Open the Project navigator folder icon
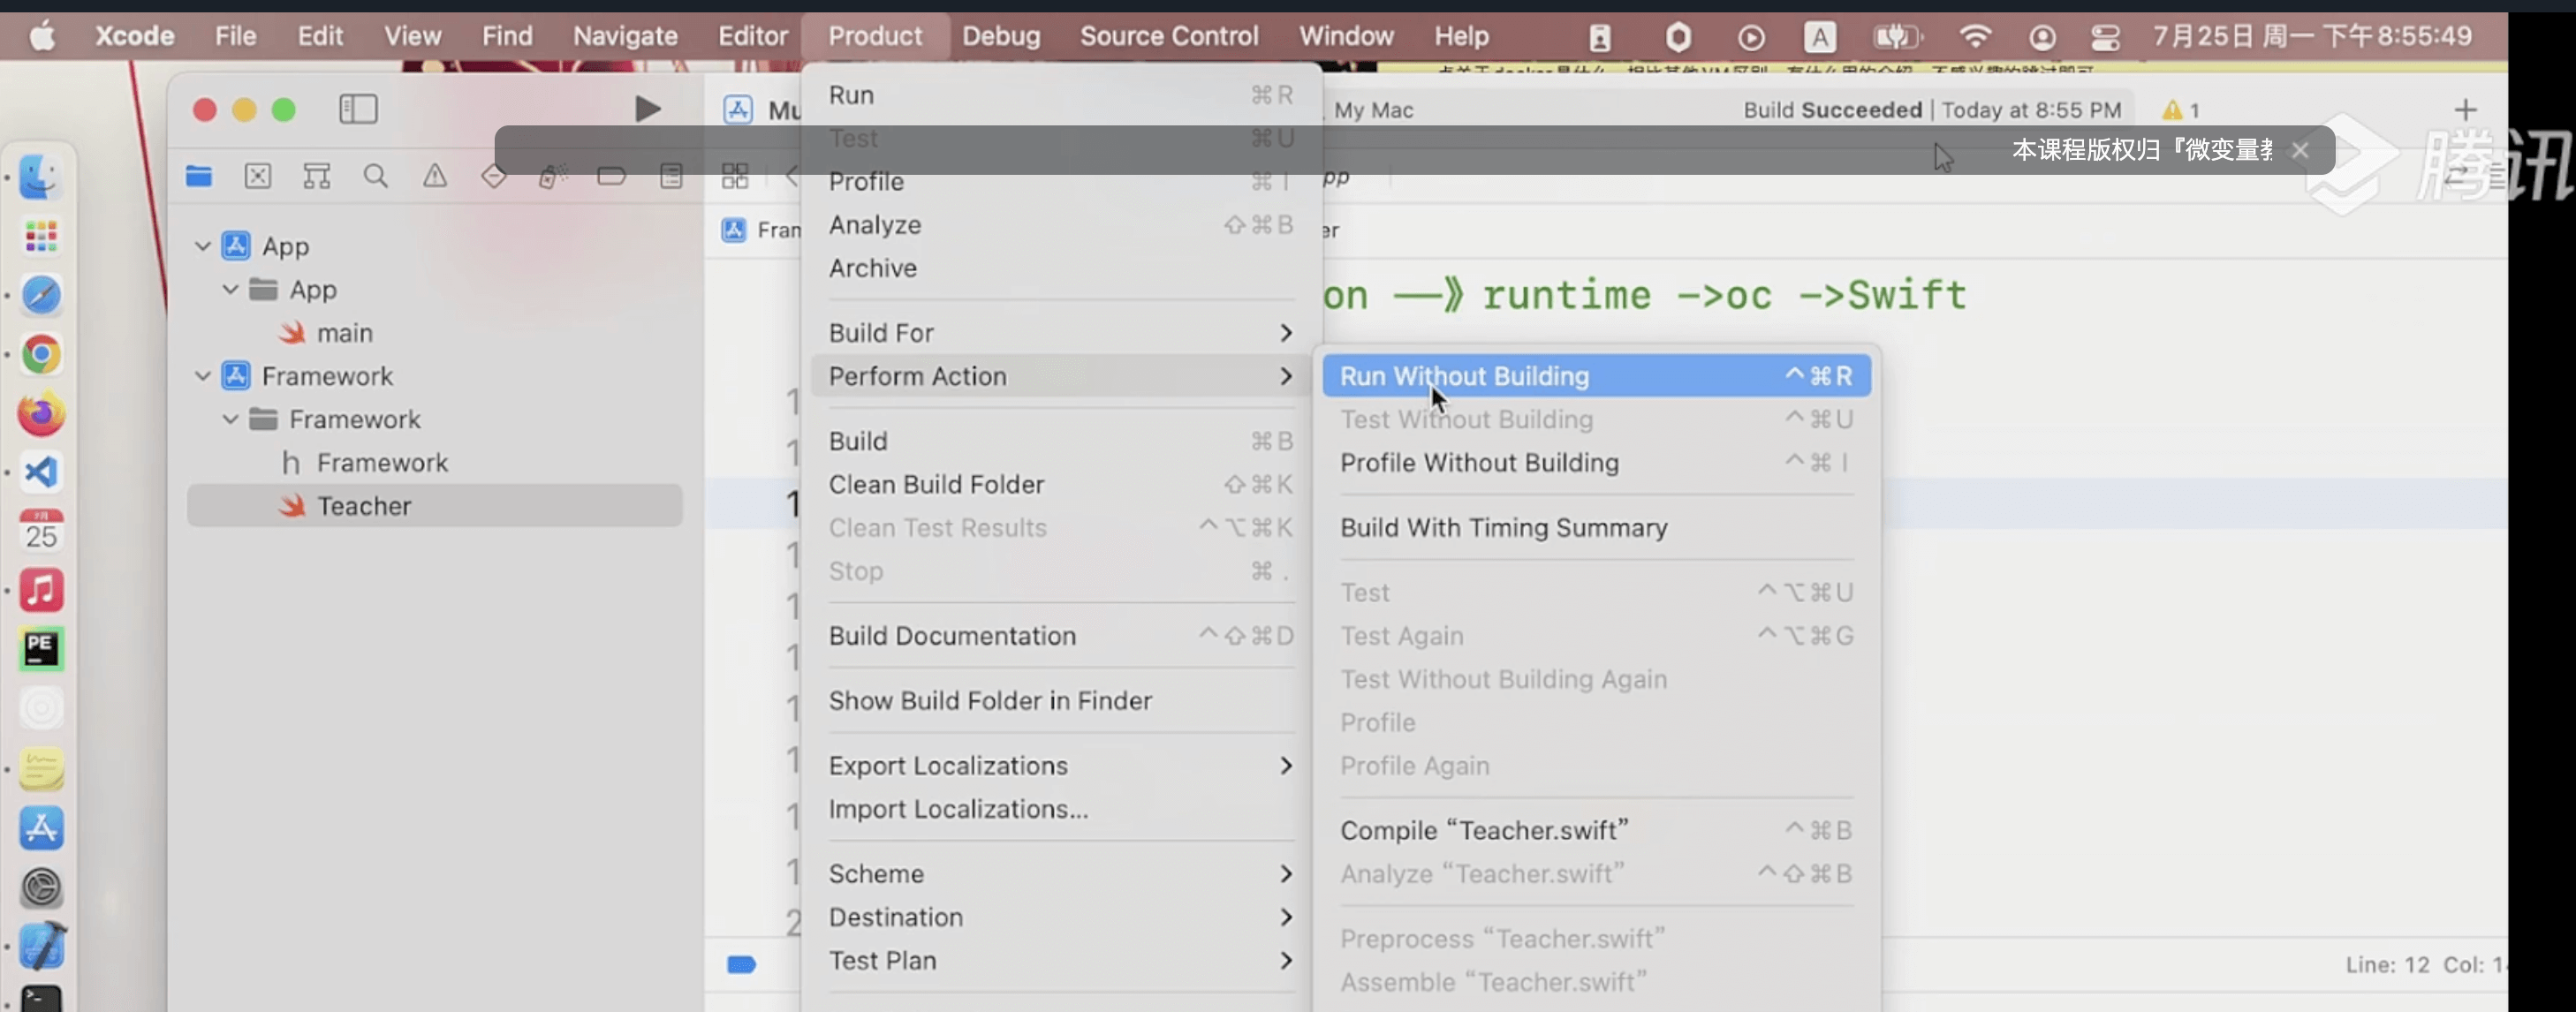Screen dimensions: 2576x1012 (x=199, y=177)
